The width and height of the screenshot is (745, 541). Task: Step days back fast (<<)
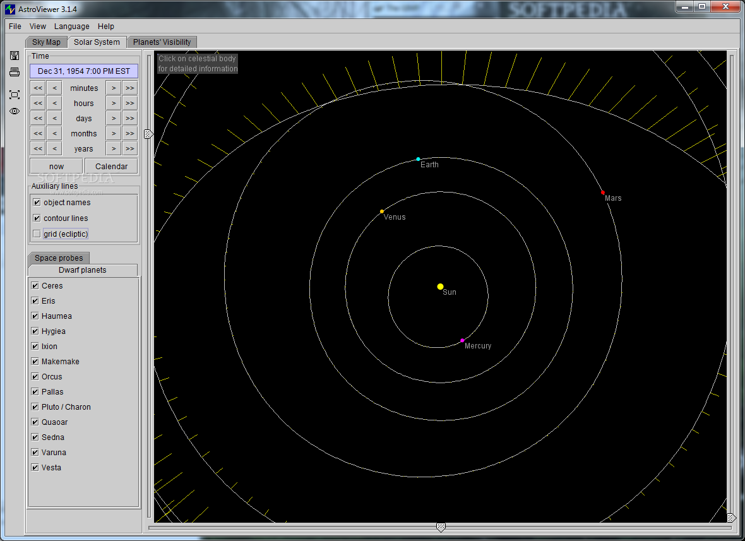38,118
